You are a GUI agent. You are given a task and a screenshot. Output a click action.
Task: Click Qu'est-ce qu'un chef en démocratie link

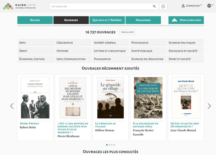pos(185,125)
